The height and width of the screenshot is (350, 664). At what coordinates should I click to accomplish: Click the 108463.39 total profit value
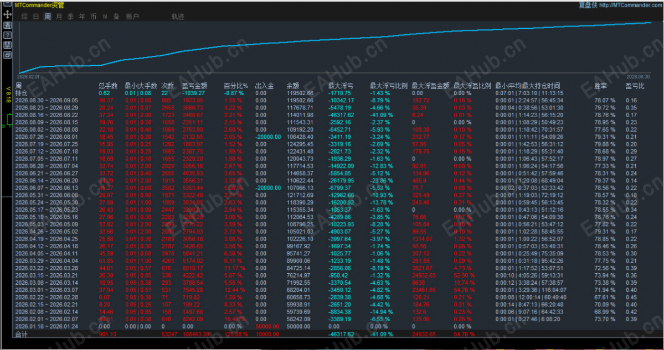[197, 334]
